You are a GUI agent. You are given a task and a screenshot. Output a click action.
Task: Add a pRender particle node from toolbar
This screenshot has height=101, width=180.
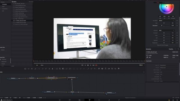pos(95,69)
